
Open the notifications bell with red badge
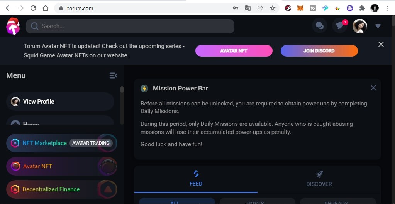tap(340, 26)
